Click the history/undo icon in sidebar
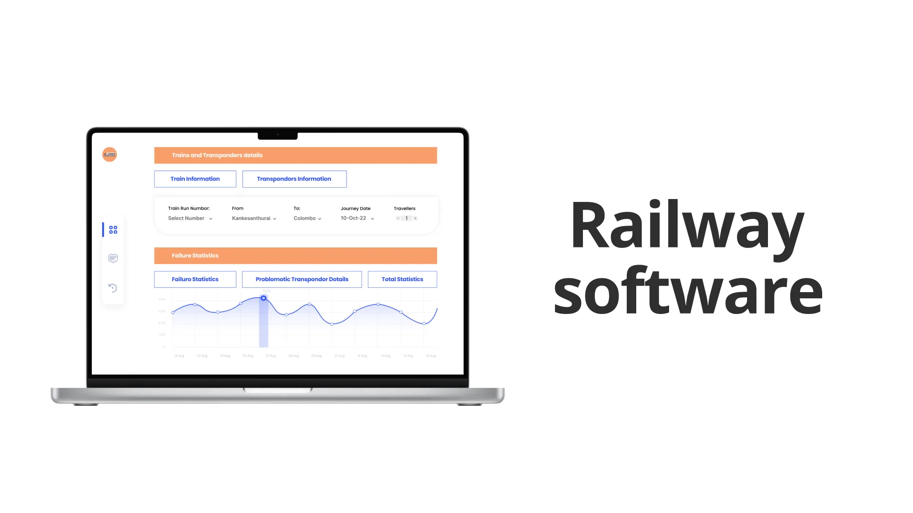This screenshot has height=513, width=913. pyautogui.click(x=113, y=287)
